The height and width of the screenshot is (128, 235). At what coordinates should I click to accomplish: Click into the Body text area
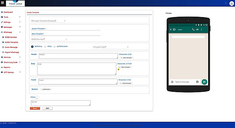pyautogui.click(x=76, y=69)
